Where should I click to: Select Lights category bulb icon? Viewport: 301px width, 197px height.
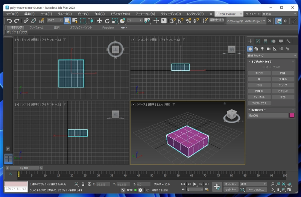(x=262, y=49)
